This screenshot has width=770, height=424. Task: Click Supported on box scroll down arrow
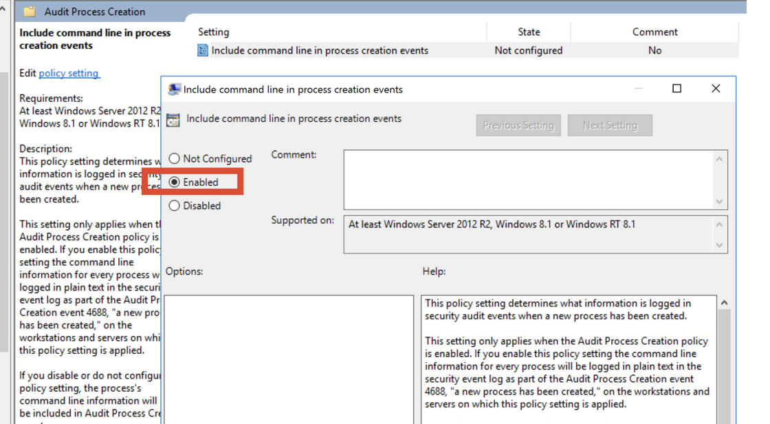[719, 245]
